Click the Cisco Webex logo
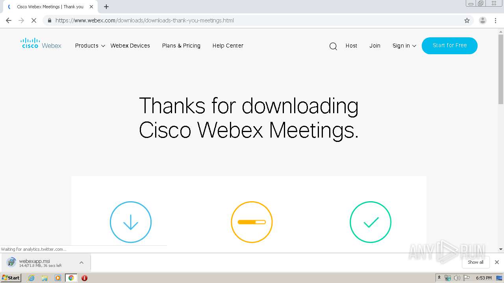The image size is (504, 283). pyautogui.click(x=41, y=43)
